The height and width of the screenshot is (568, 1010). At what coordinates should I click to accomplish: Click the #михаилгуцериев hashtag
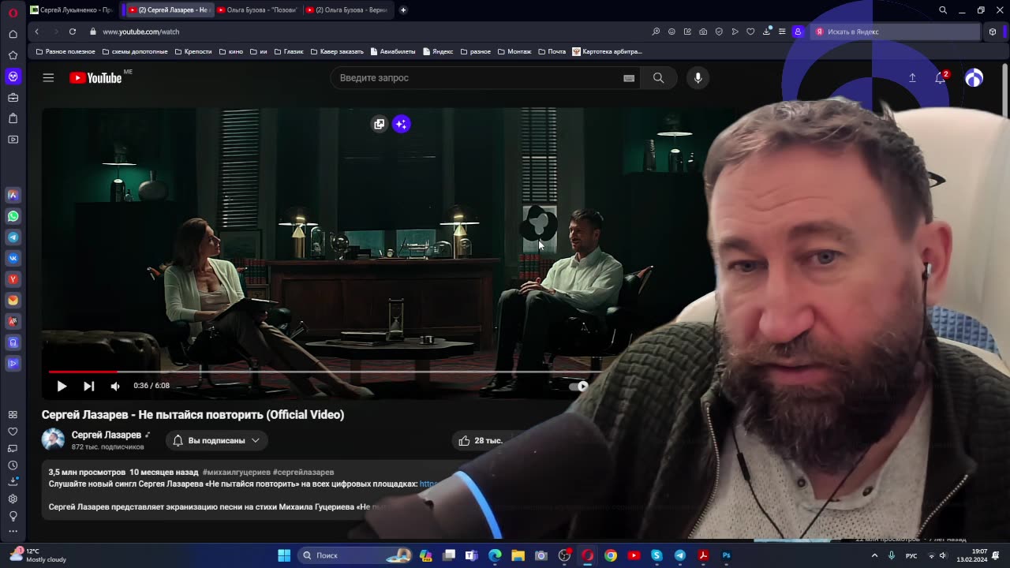point(236,472)
